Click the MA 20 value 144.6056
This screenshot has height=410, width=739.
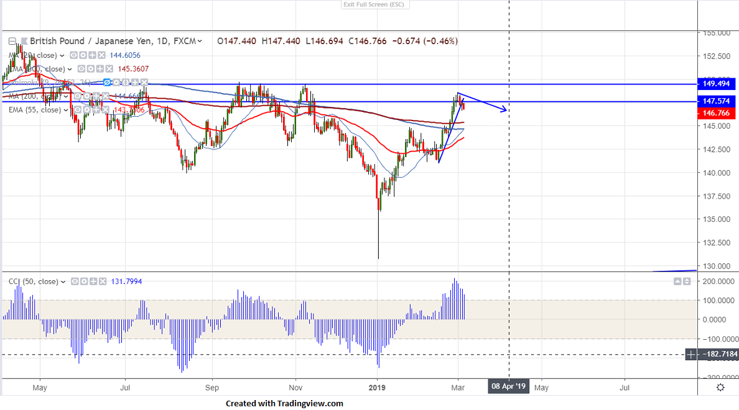pos(125,55)
